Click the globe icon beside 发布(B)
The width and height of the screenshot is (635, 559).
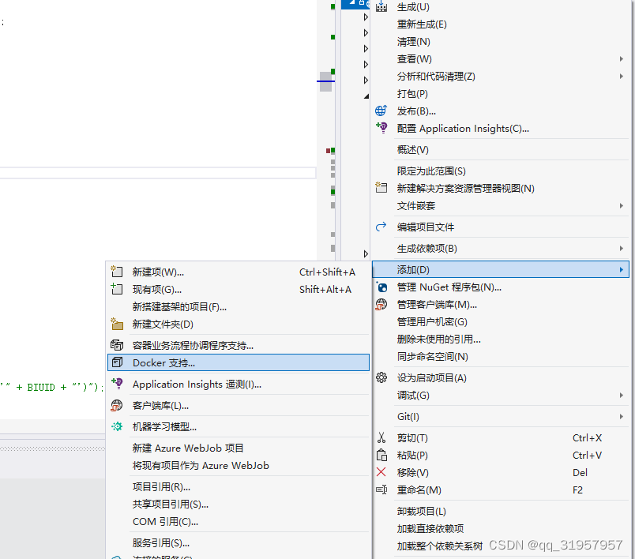(x=381, y=111)
